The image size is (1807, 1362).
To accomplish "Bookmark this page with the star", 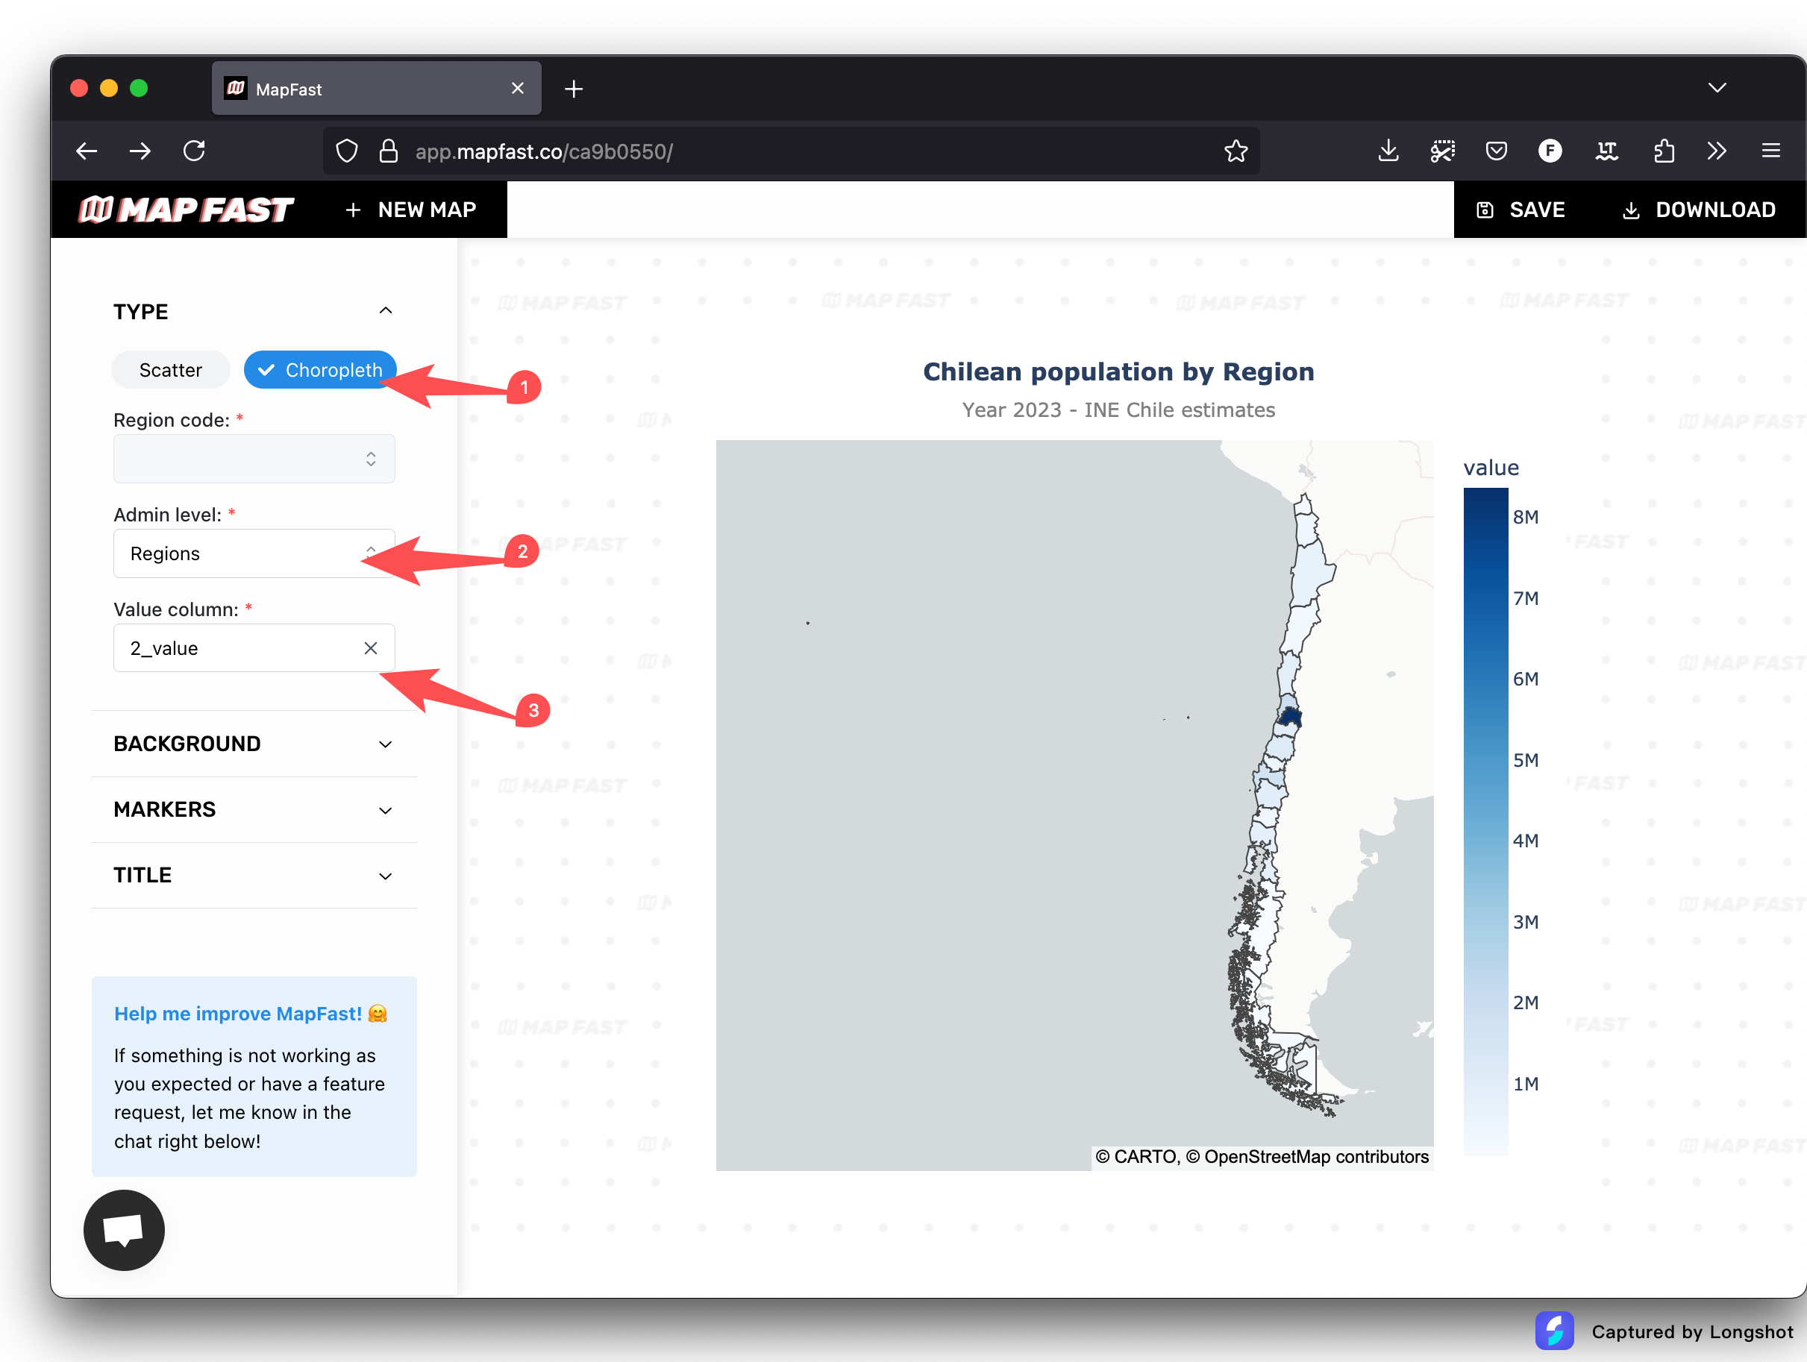I will (1236, 151).
